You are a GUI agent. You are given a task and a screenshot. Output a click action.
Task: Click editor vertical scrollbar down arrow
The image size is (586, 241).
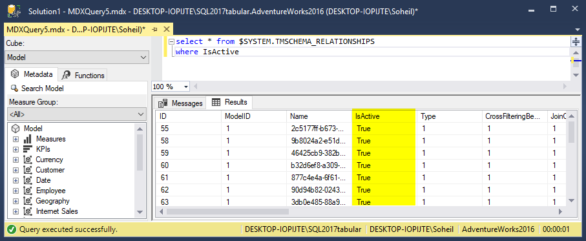click(x=576, y=75)
